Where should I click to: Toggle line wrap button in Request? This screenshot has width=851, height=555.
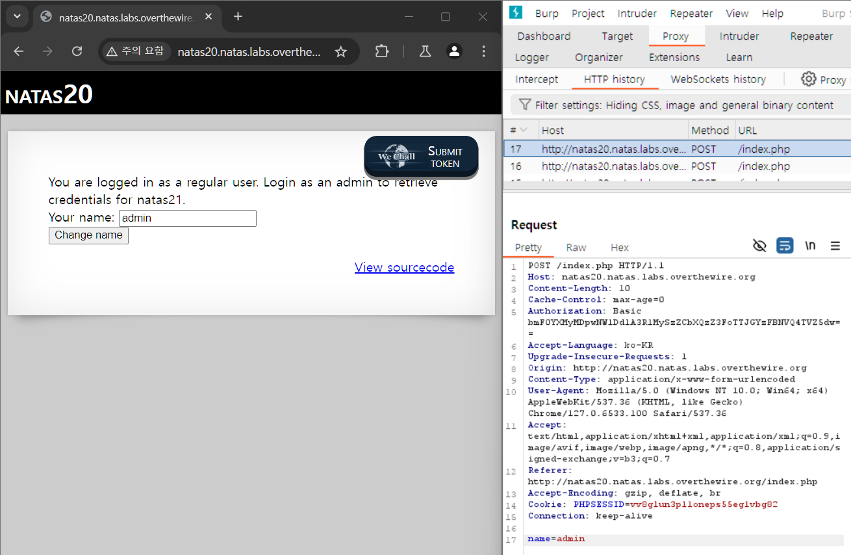click(x=785, y=246)
